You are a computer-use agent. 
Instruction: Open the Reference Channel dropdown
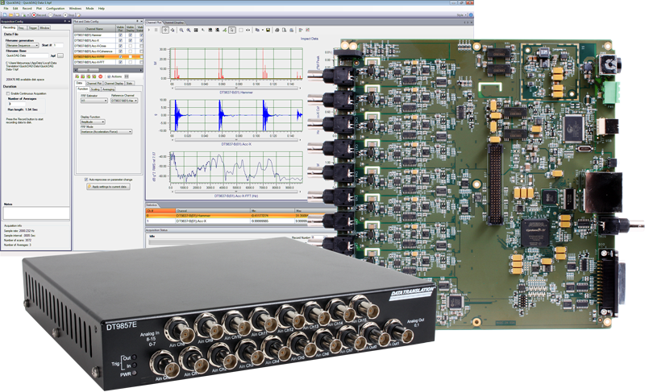click(124, 101)
